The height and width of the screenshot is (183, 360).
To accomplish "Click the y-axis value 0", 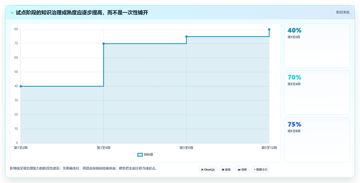I will (17, 143).
